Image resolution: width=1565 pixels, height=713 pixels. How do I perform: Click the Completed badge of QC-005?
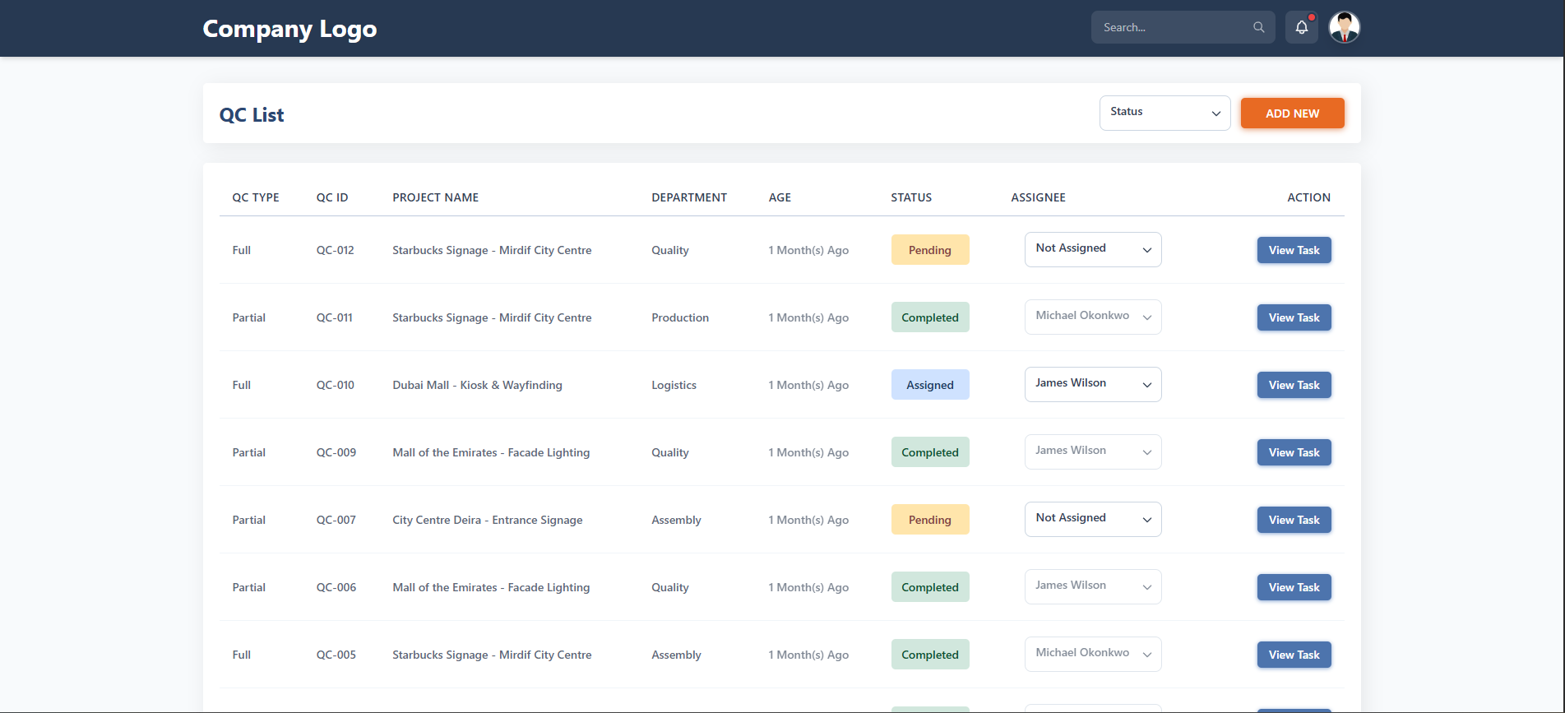pos(930,655)
